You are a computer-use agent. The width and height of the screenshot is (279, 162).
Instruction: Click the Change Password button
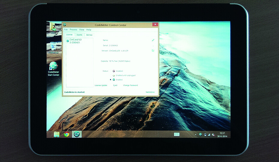pos(130,85)
